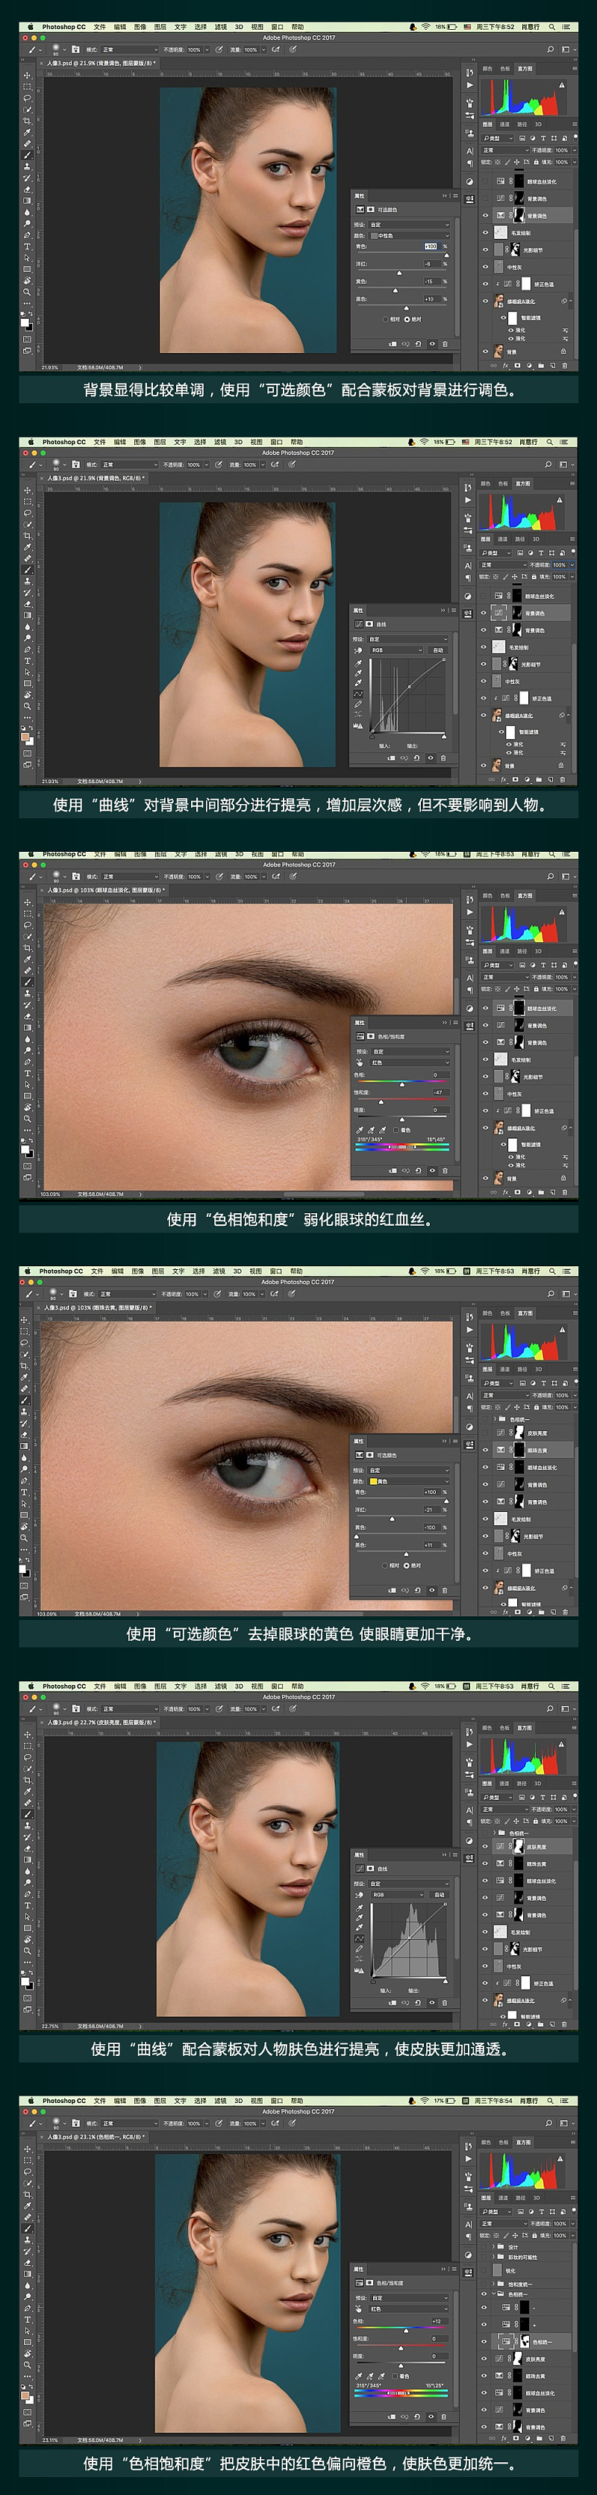Click trash icon in 色相/饱和度 panel, sixth screenshot
Image resolution: width=597 pixels, height=2495 pixels.
click(x=444, y=2417)
